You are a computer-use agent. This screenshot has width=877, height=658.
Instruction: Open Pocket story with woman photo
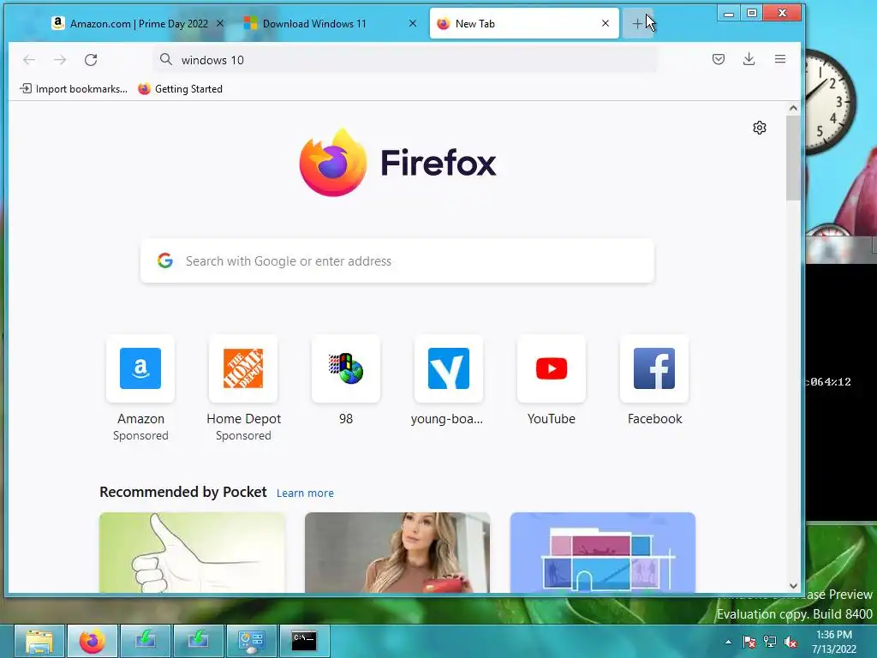397,553
